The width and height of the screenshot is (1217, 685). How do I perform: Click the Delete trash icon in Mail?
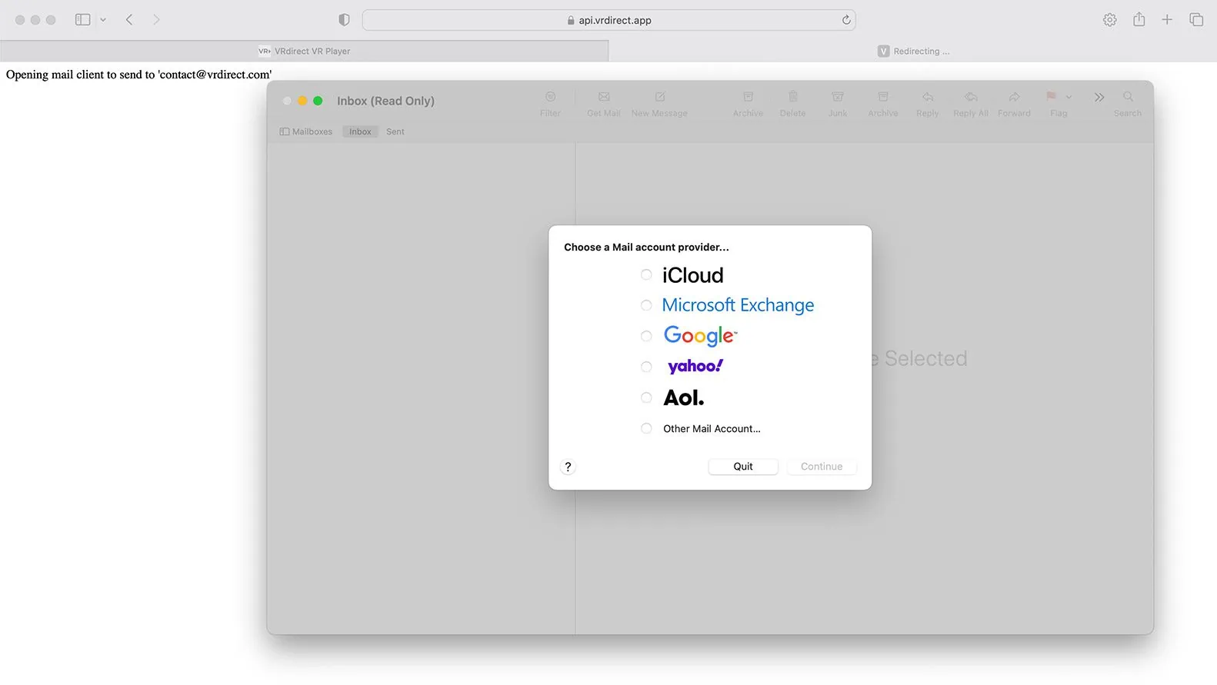(792, 97)
